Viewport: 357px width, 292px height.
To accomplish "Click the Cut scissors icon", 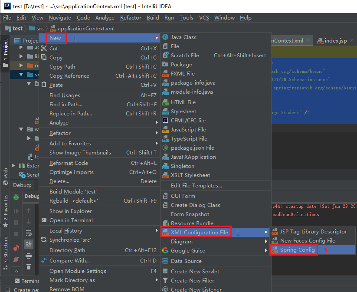I will coord(44,48).
